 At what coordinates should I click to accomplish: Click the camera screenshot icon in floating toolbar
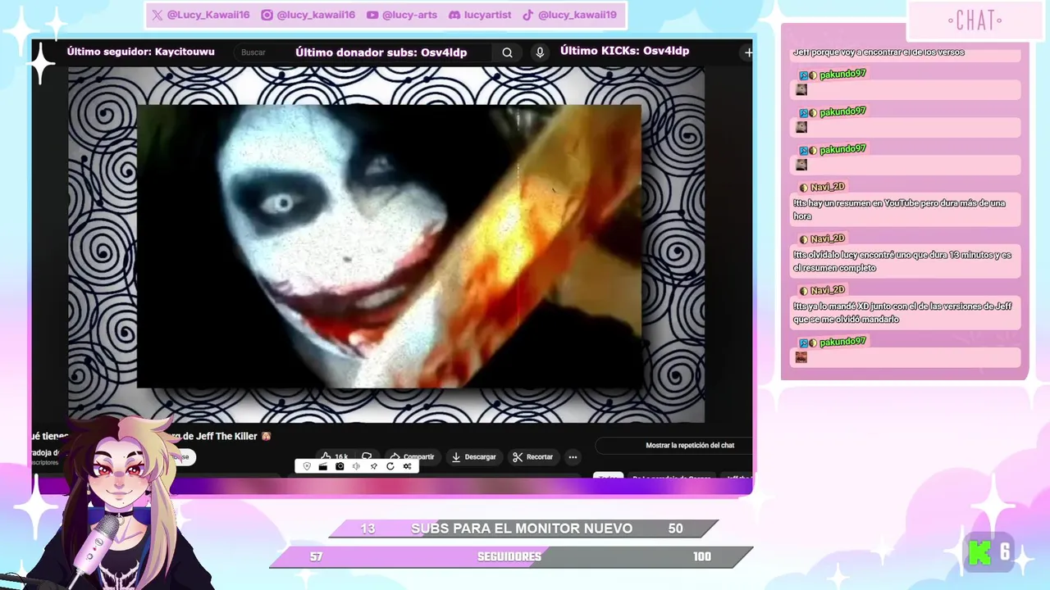click(340, 466)
